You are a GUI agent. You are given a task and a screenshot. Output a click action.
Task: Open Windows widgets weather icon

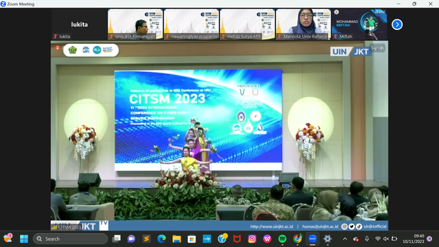8,238
